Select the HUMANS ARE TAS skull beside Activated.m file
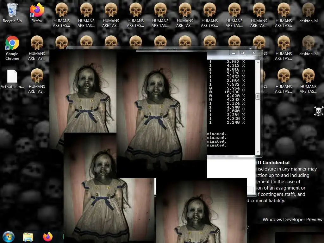This screenshot has width=324, height=243. (37, 81)
